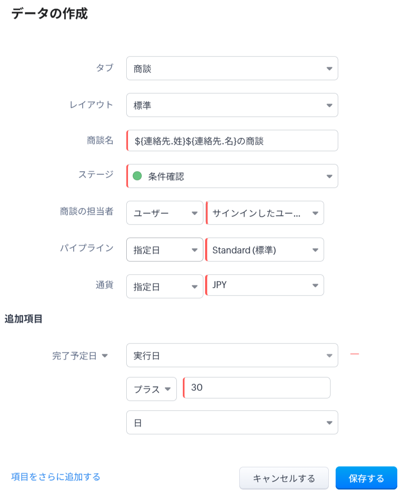Open the レイアウト dropdown showing 標準

(232, 105)
